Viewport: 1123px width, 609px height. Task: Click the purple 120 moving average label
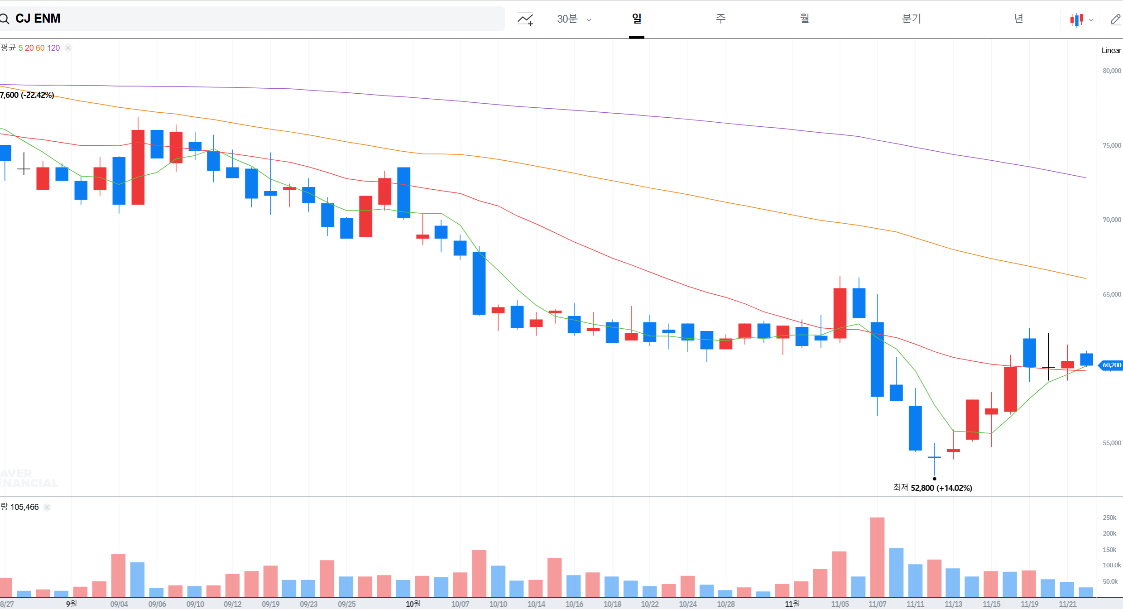coord(53,48)
